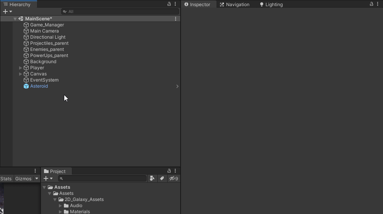Open Game view panel options menu

[35, 171]
